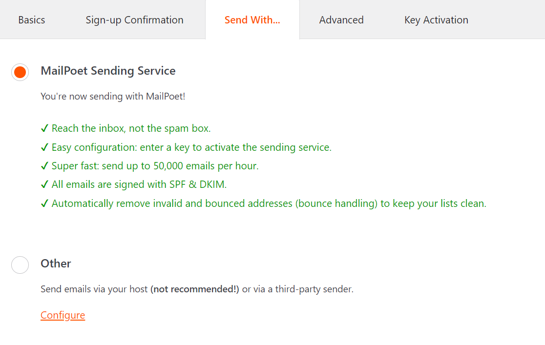The width and height of the screenshot is (545, 345).
Task: Click the sending confirmation message text
Action: pyautogui.click(x=112, y=96)
